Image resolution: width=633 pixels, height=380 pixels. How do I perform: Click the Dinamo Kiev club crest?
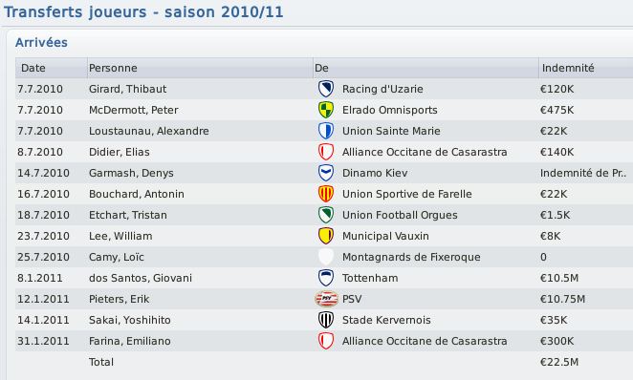point(326,173)
